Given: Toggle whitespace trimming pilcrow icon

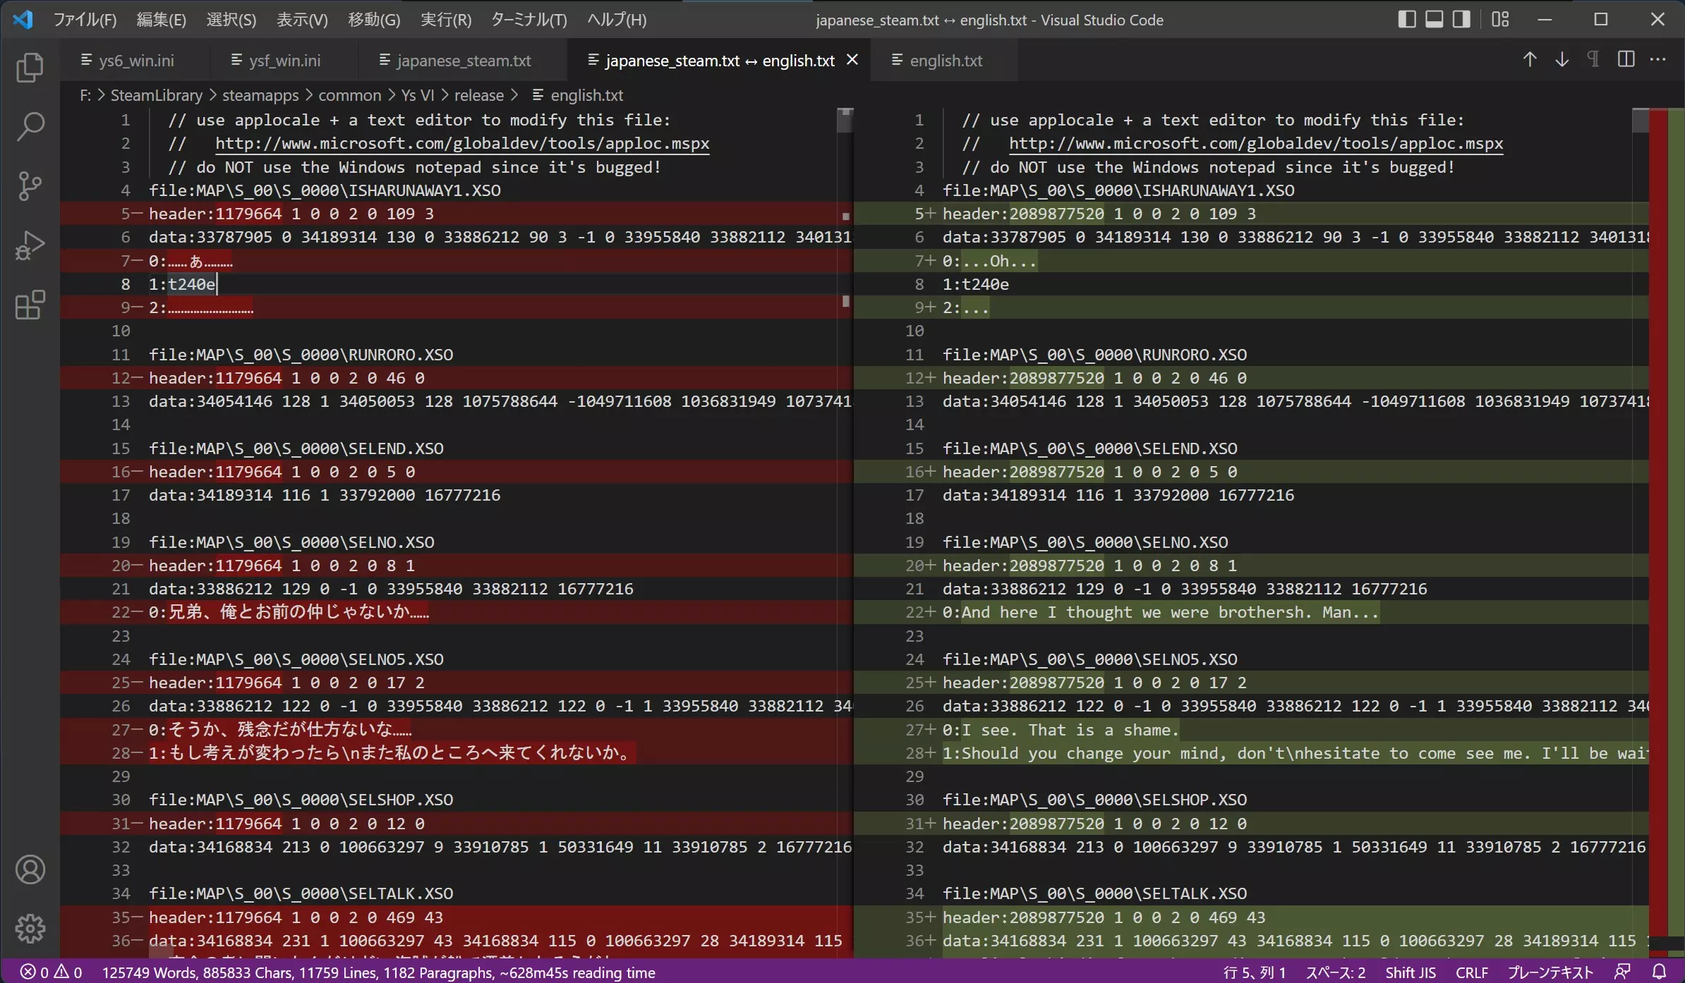Looking at the screenshot, I should click(1593, 60).
